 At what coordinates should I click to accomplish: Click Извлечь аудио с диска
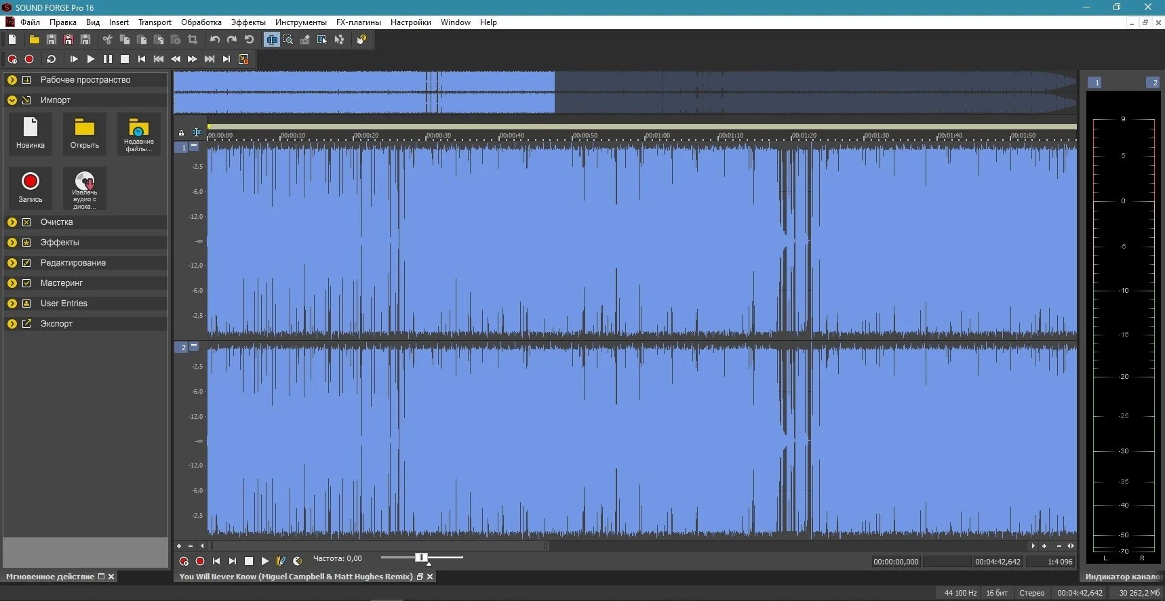pos(85,188)
